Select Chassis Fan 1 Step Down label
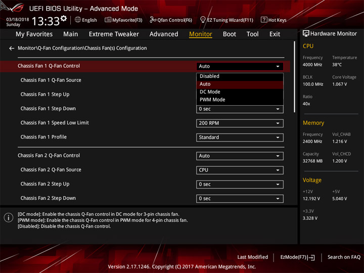This screenshot has width=364, height=273. (x=48, y=109)
